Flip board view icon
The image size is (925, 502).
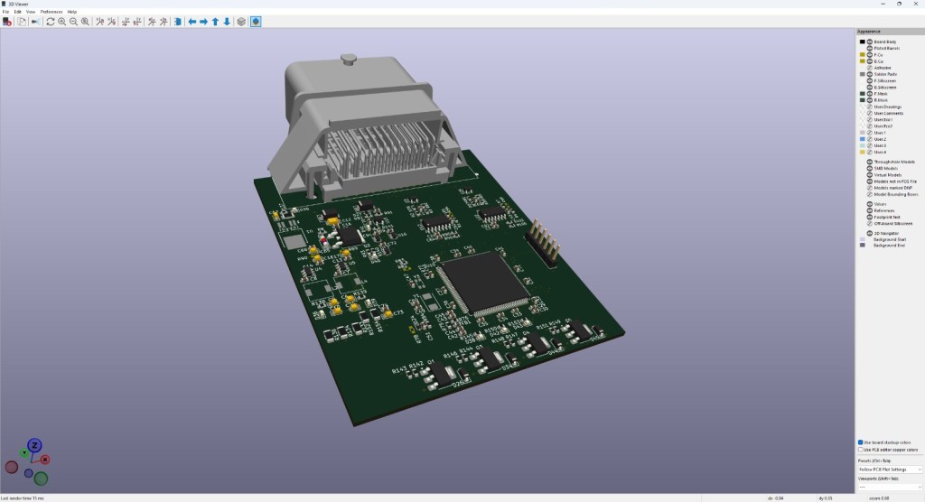coord(178,22)
